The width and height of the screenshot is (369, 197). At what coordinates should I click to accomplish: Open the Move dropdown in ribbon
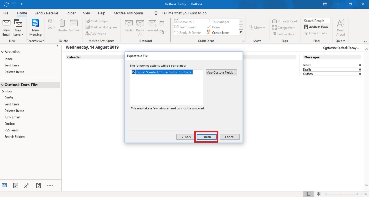[x=257, y=28]
